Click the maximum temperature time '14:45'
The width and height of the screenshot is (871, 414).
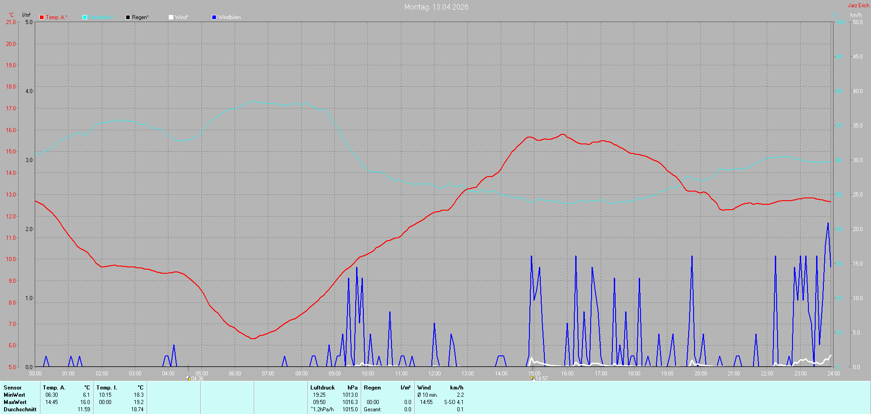coord(52,402)
